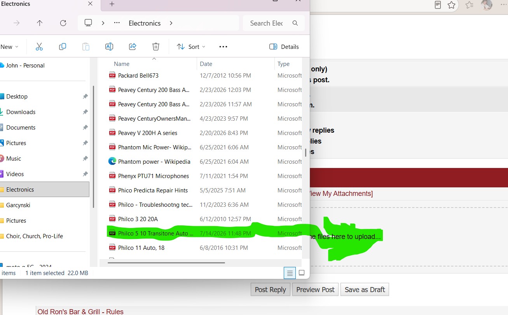
Task: Sort by the Name column header
Action: (x=122, y=64)
